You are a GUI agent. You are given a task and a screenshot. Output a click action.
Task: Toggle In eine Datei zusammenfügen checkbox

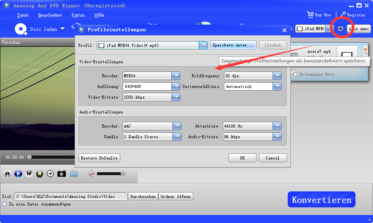click(x=5, y=204)
